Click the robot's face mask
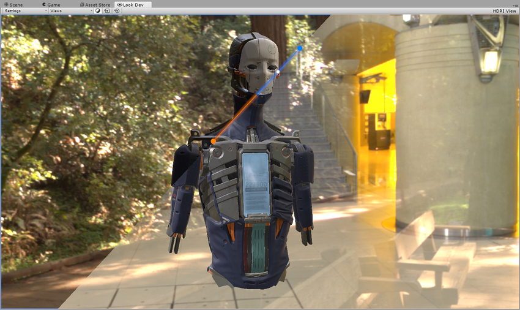Viewport: 520px width, 310px height. 258,66
